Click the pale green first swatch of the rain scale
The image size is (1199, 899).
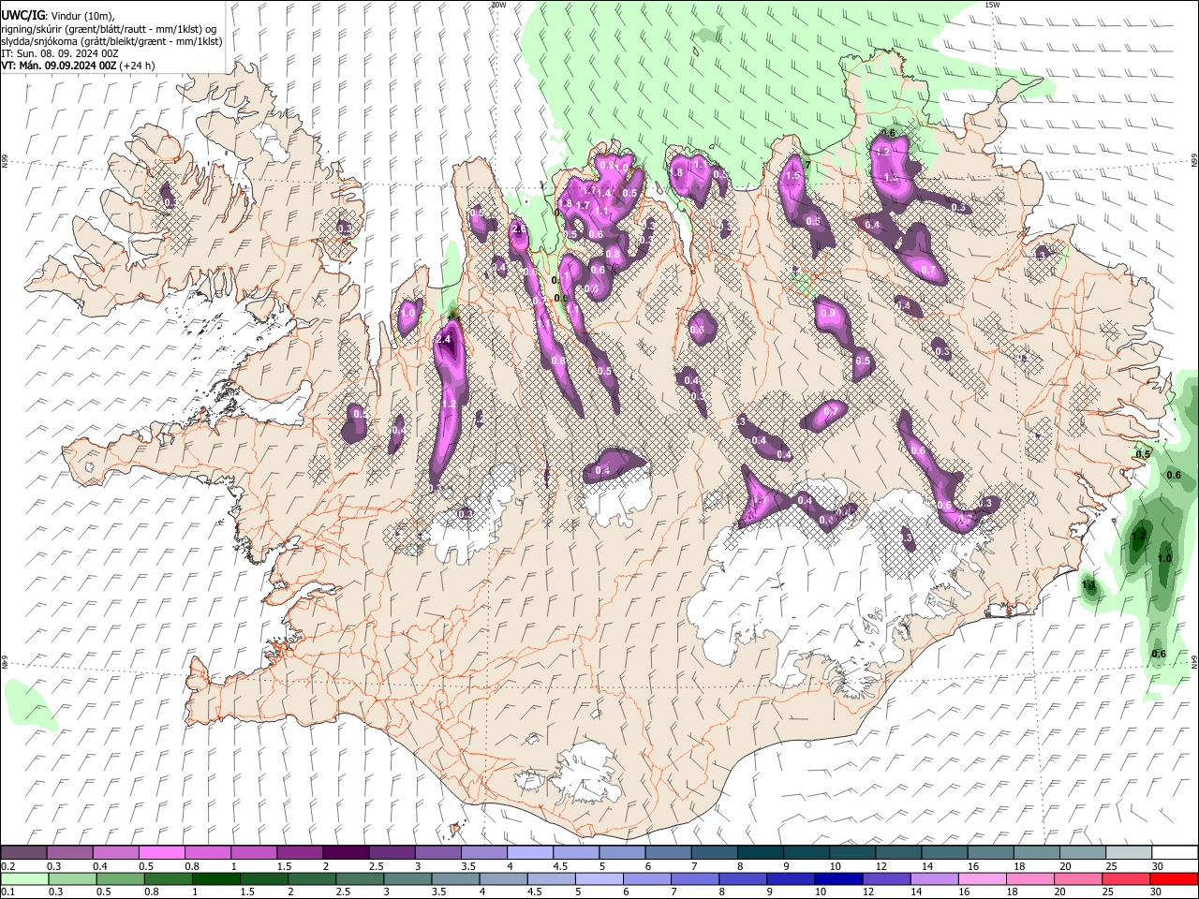pyautogui.click(x=24, y=878)
